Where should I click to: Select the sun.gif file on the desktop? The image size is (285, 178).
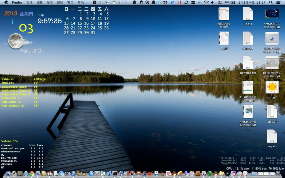click(x=272, y=88)
